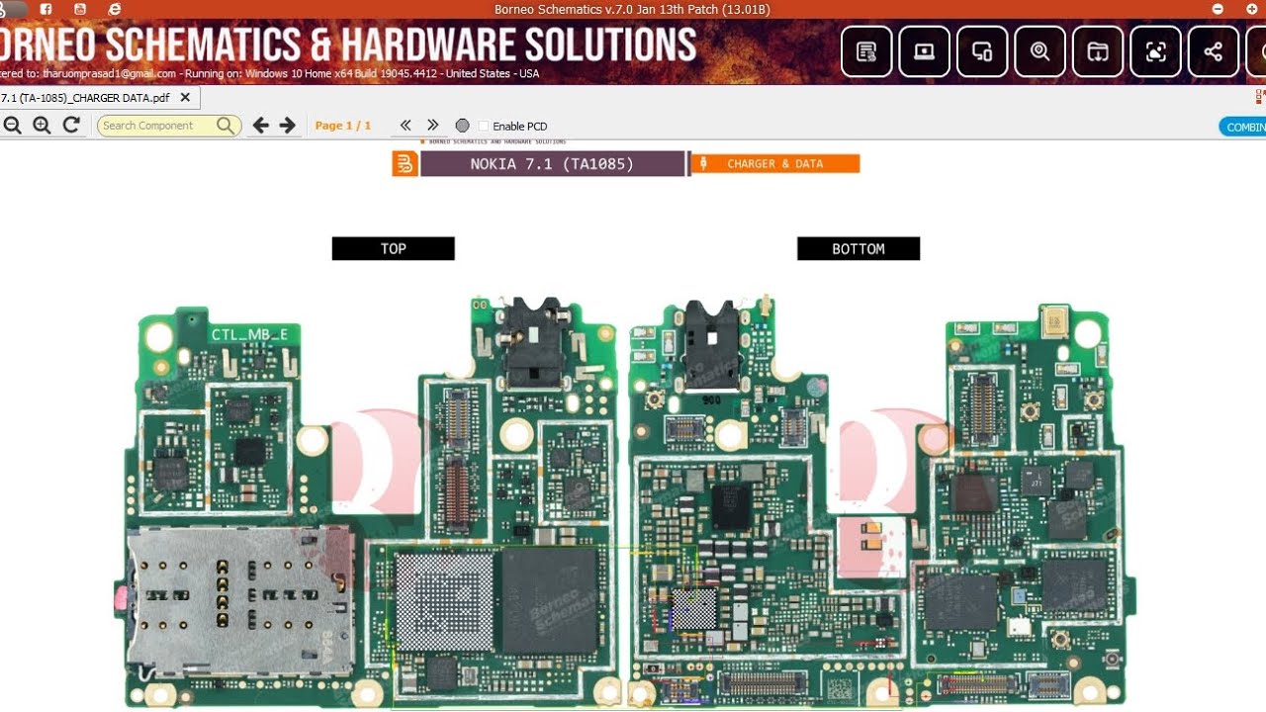Click the BOTTOM board label

point(859,249)
